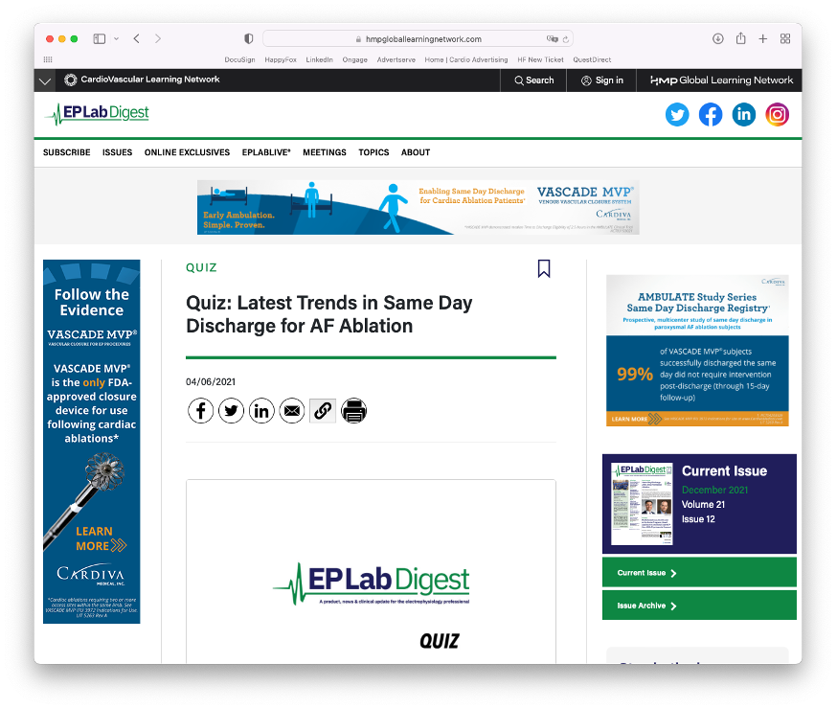Open the ONLINE EXCLUSIVES menu item
This screenshot has height=709, width=837.
(x=187, y=152)
